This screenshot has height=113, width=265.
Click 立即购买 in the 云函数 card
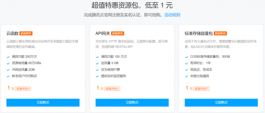click(x=43, y=102)
